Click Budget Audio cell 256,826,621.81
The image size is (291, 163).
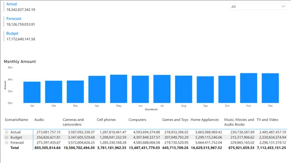pos(49,137)
